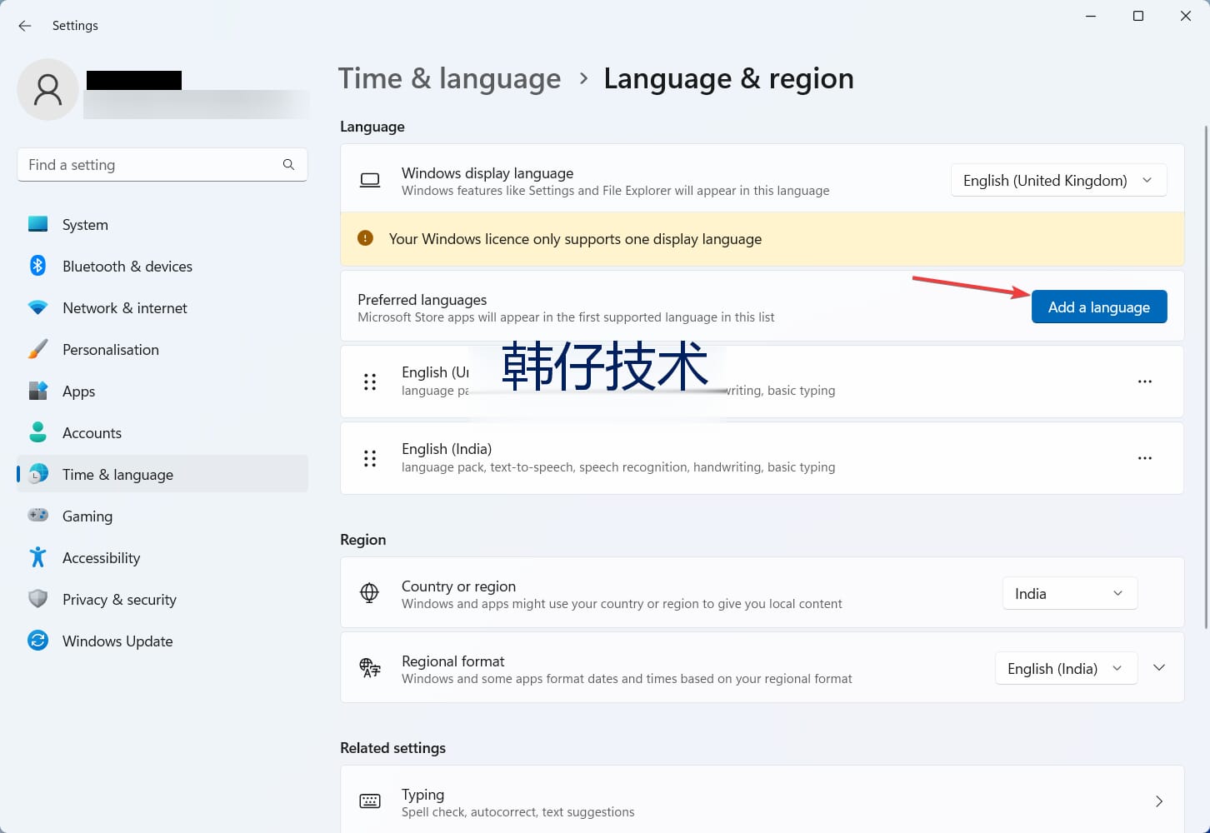
Task: Select Time & language sidebar item
Action: point(162,474)
